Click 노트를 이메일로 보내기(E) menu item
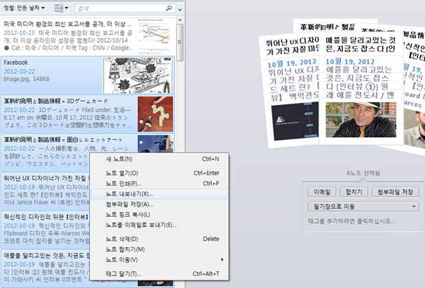The width and height of the screenshot is (425, 288). (x=141, y=224)
